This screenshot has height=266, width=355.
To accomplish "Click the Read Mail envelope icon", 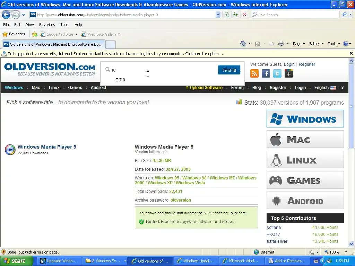I will 271,44.
